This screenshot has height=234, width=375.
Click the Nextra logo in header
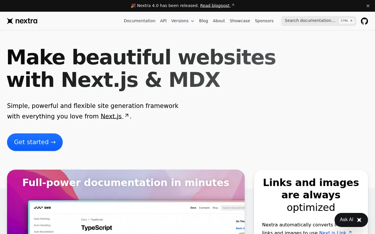click(22, 21)
